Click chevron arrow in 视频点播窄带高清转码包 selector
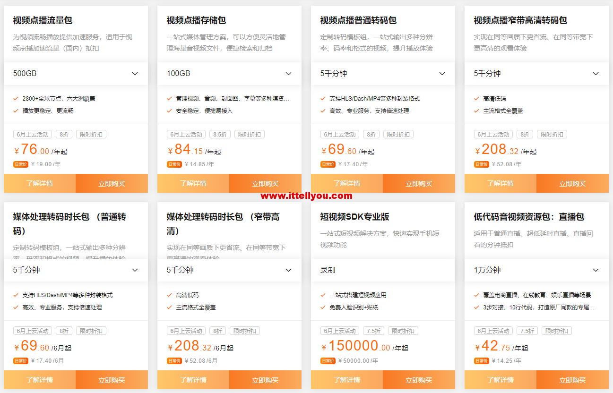Screen dimensions: 613x393 [x=596, y=74]
